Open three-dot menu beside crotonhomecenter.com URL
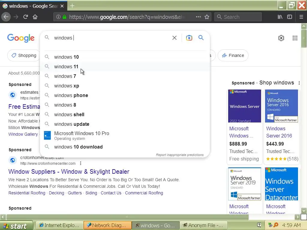 tap(80, 163)
